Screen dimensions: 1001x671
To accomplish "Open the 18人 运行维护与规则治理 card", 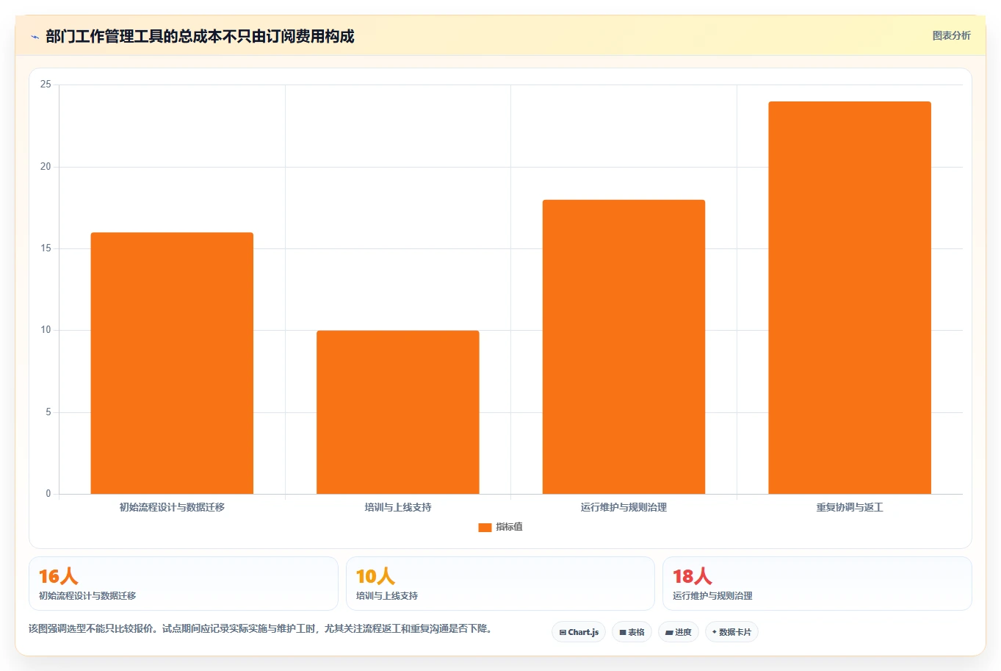I will [817, 584].
